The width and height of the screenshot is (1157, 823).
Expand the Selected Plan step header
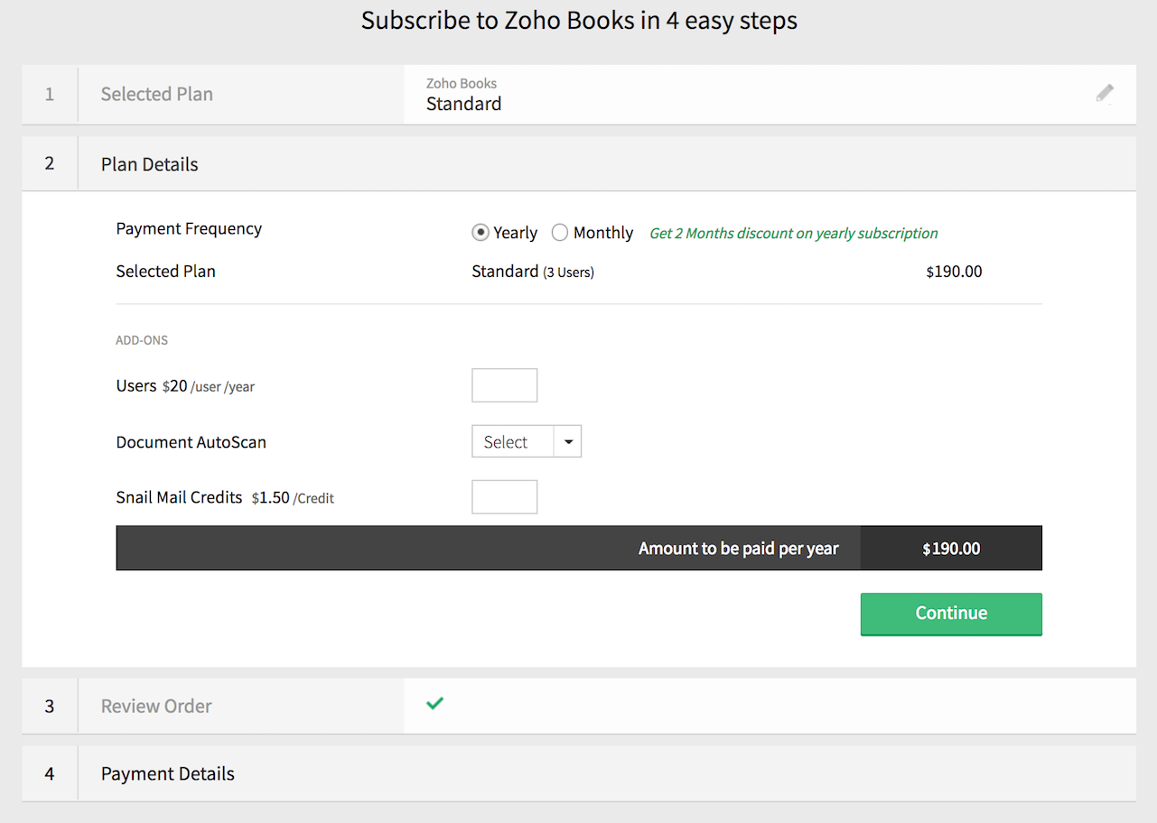click(x=157, y=94)
